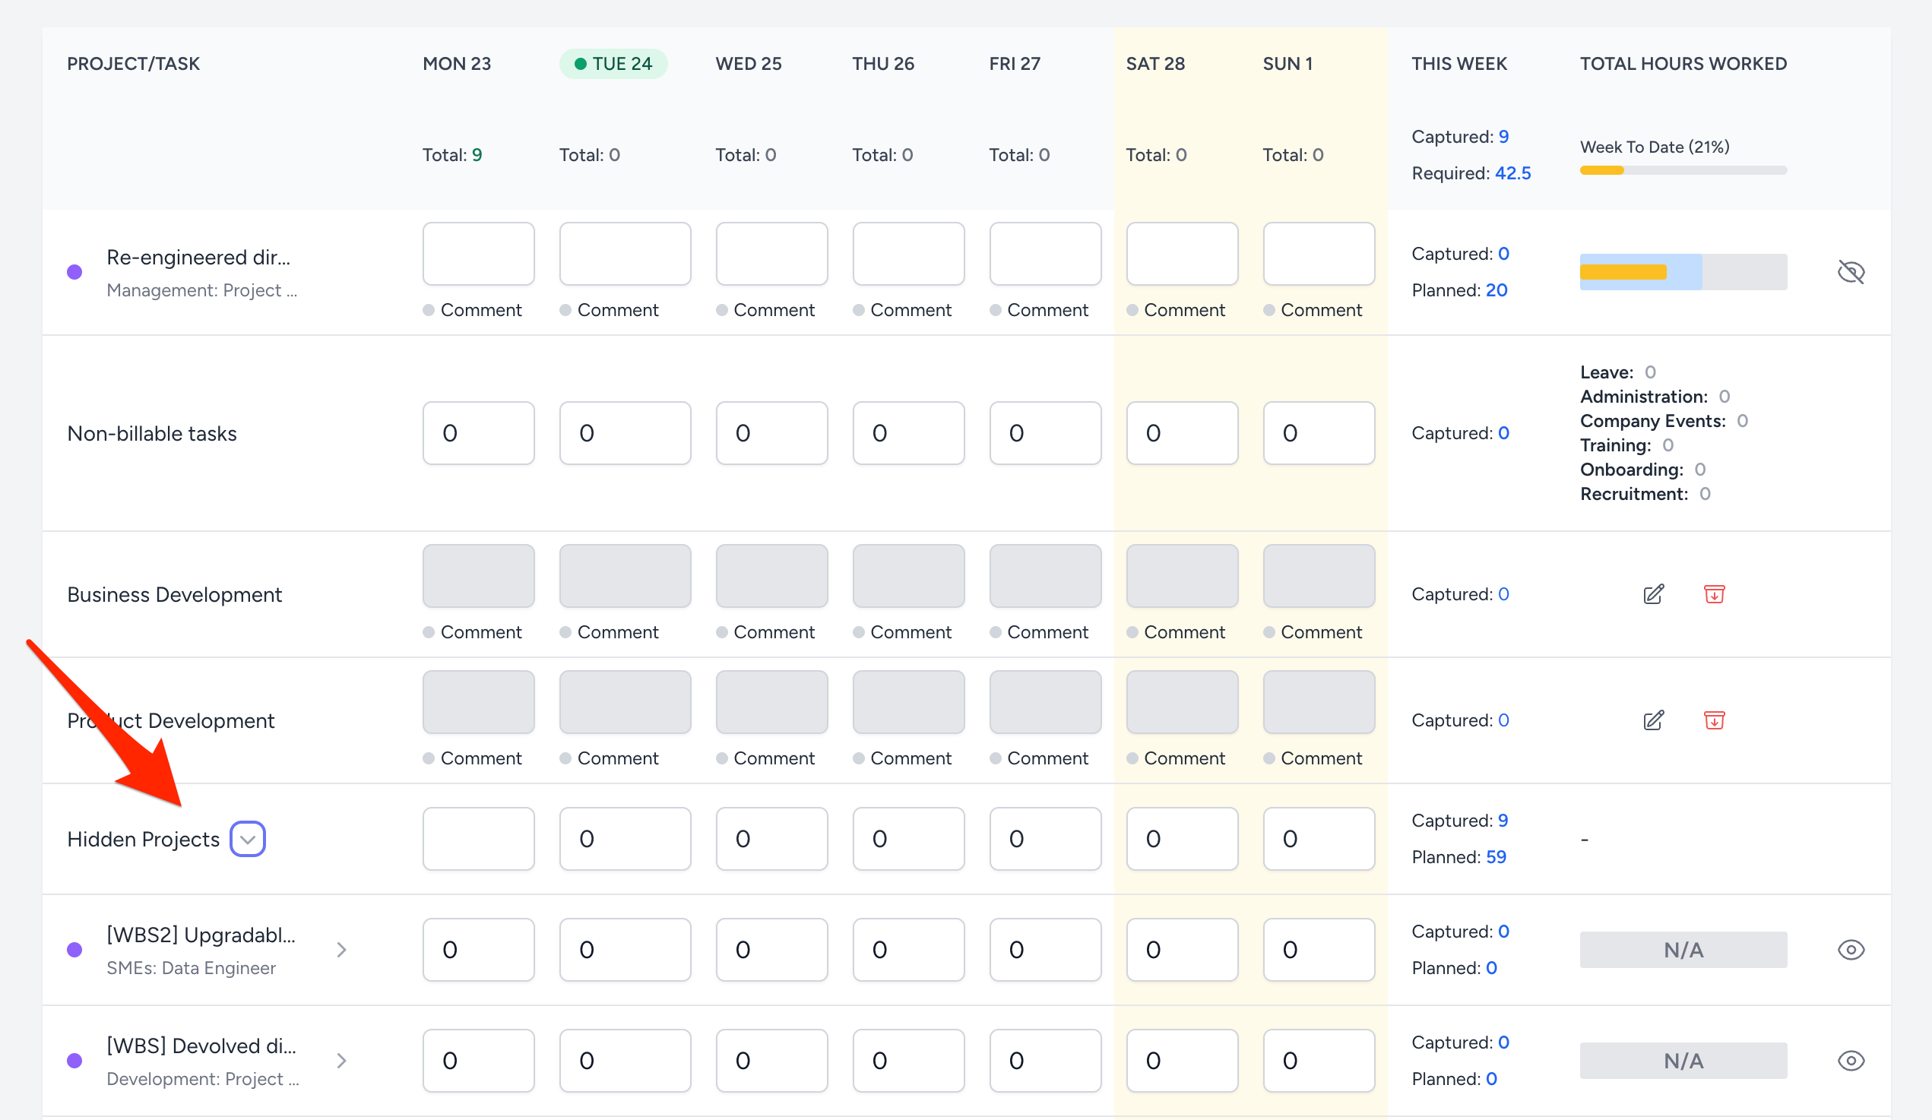Select the SUN 1 column header
Screen dimensions: 1932x1120
[1287, 64]
